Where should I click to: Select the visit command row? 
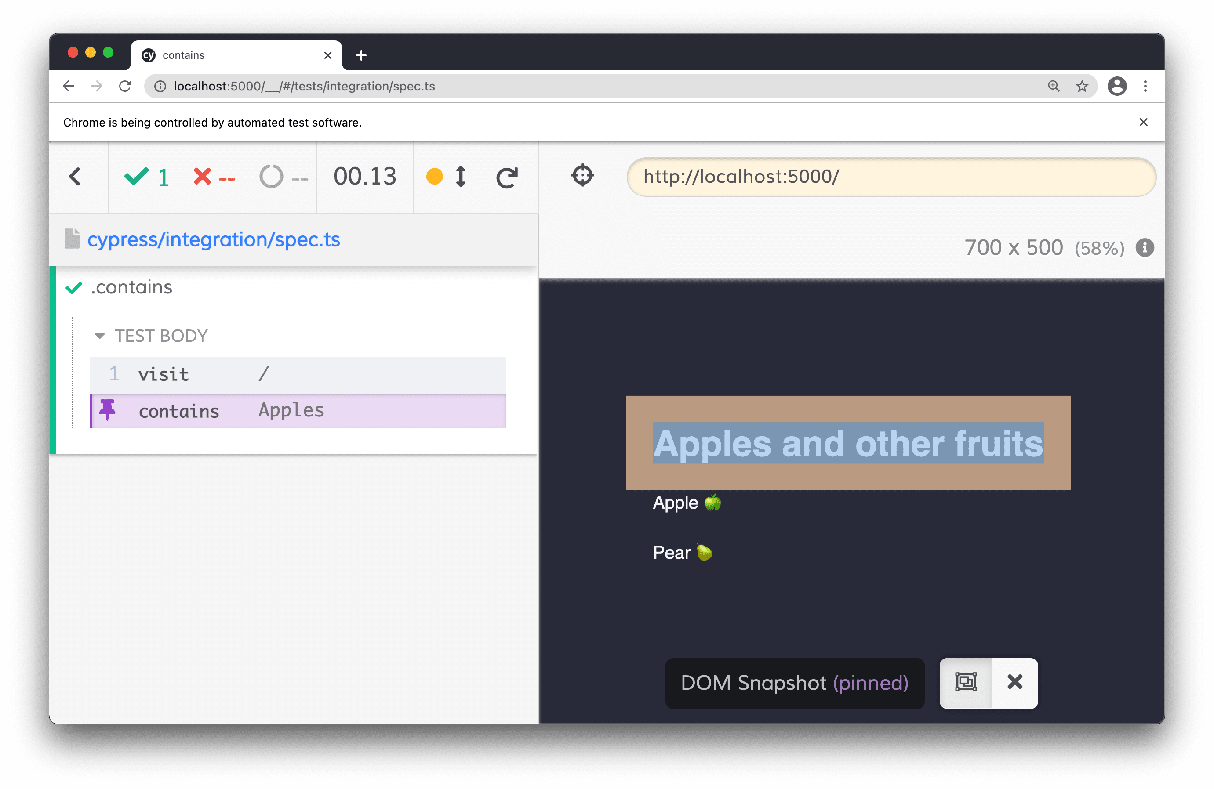(298, 375)
